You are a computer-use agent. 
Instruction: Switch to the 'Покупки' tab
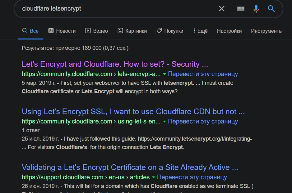click(x=170, y=31)
